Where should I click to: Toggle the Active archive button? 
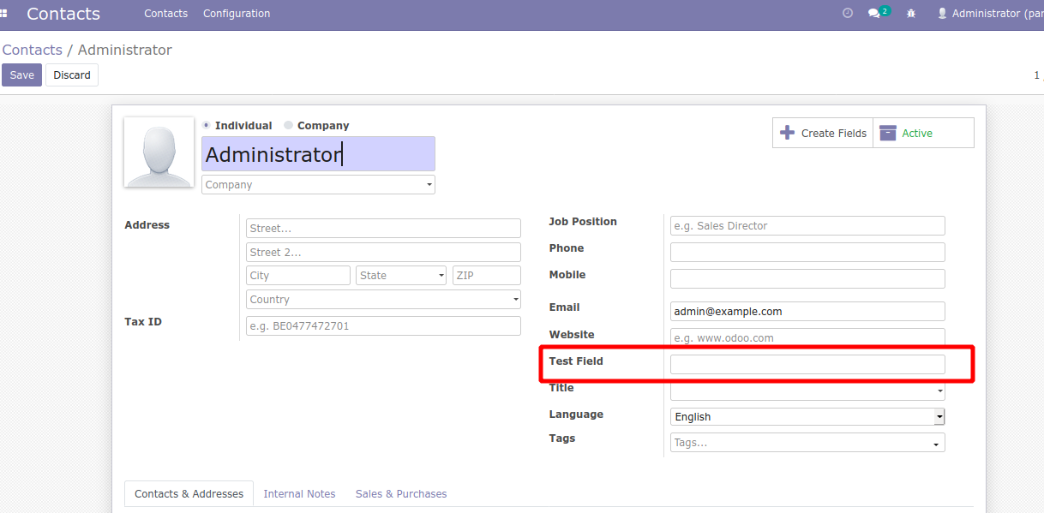pyautogui.click(x=923, y=133)
